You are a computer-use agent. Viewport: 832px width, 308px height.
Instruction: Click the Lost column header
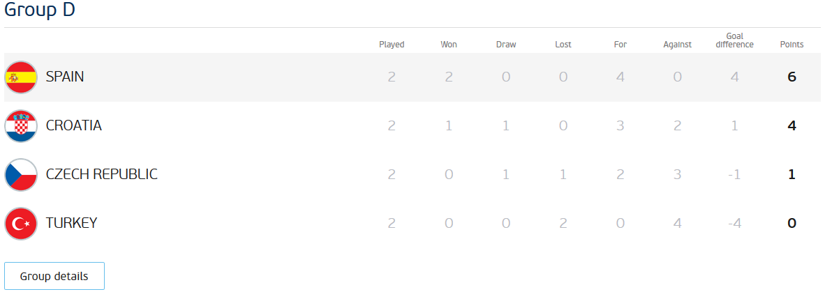click(x=563, y=45)
